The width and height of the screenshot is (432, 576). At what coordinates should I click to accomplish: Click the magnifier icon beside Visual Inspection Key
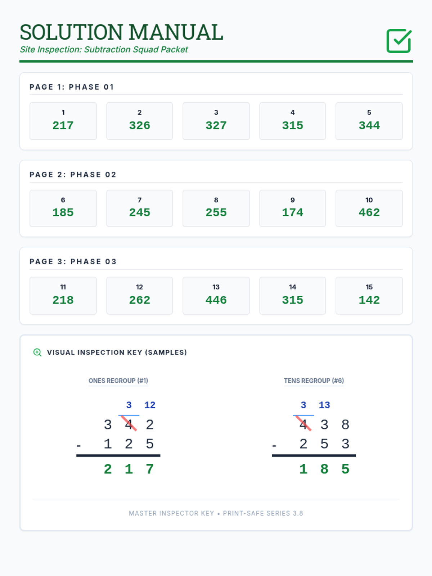[37, 352]
